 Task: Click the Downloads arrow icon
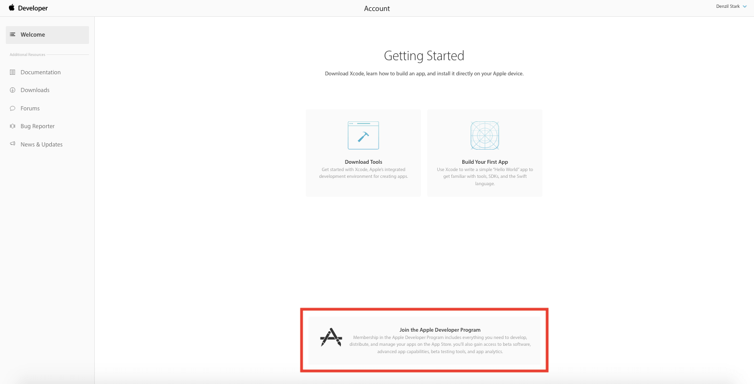13,90
